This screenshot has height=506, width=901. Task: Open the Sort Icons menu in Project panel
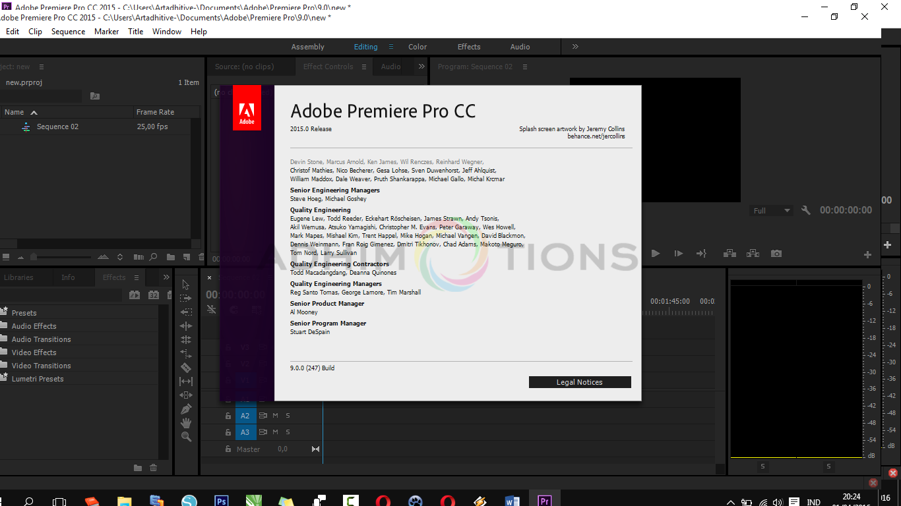[x=120, y=257]
